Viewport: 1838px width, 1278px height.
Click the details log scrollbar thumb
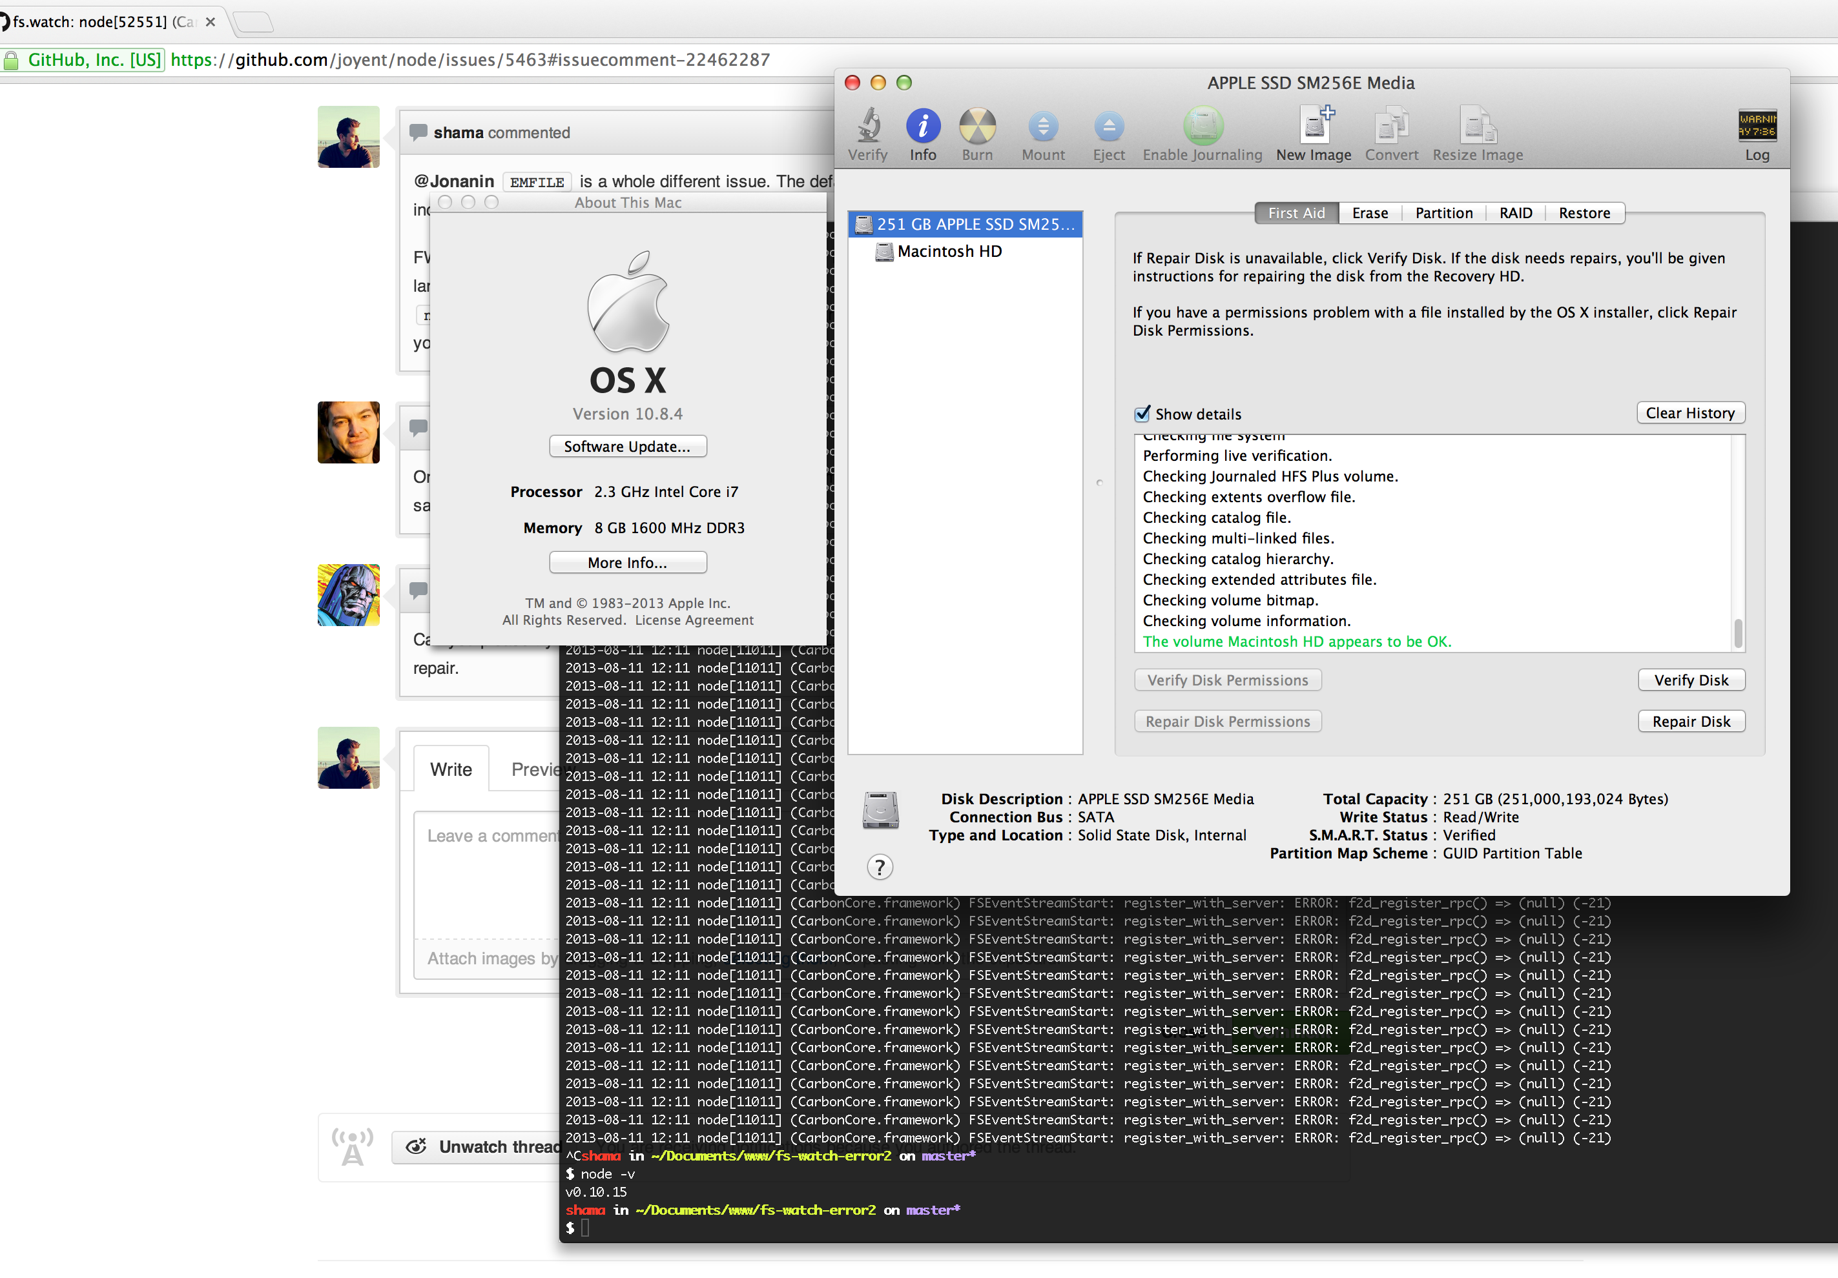pos(1738,633)
